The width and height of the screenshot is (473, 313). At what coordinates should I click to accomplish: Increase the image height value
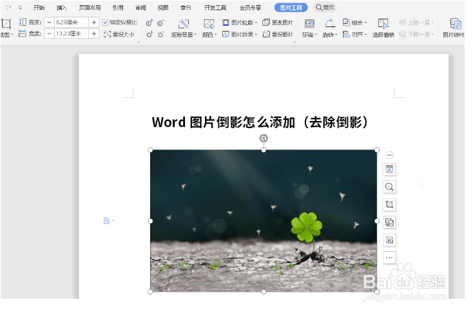click(94, 23)
